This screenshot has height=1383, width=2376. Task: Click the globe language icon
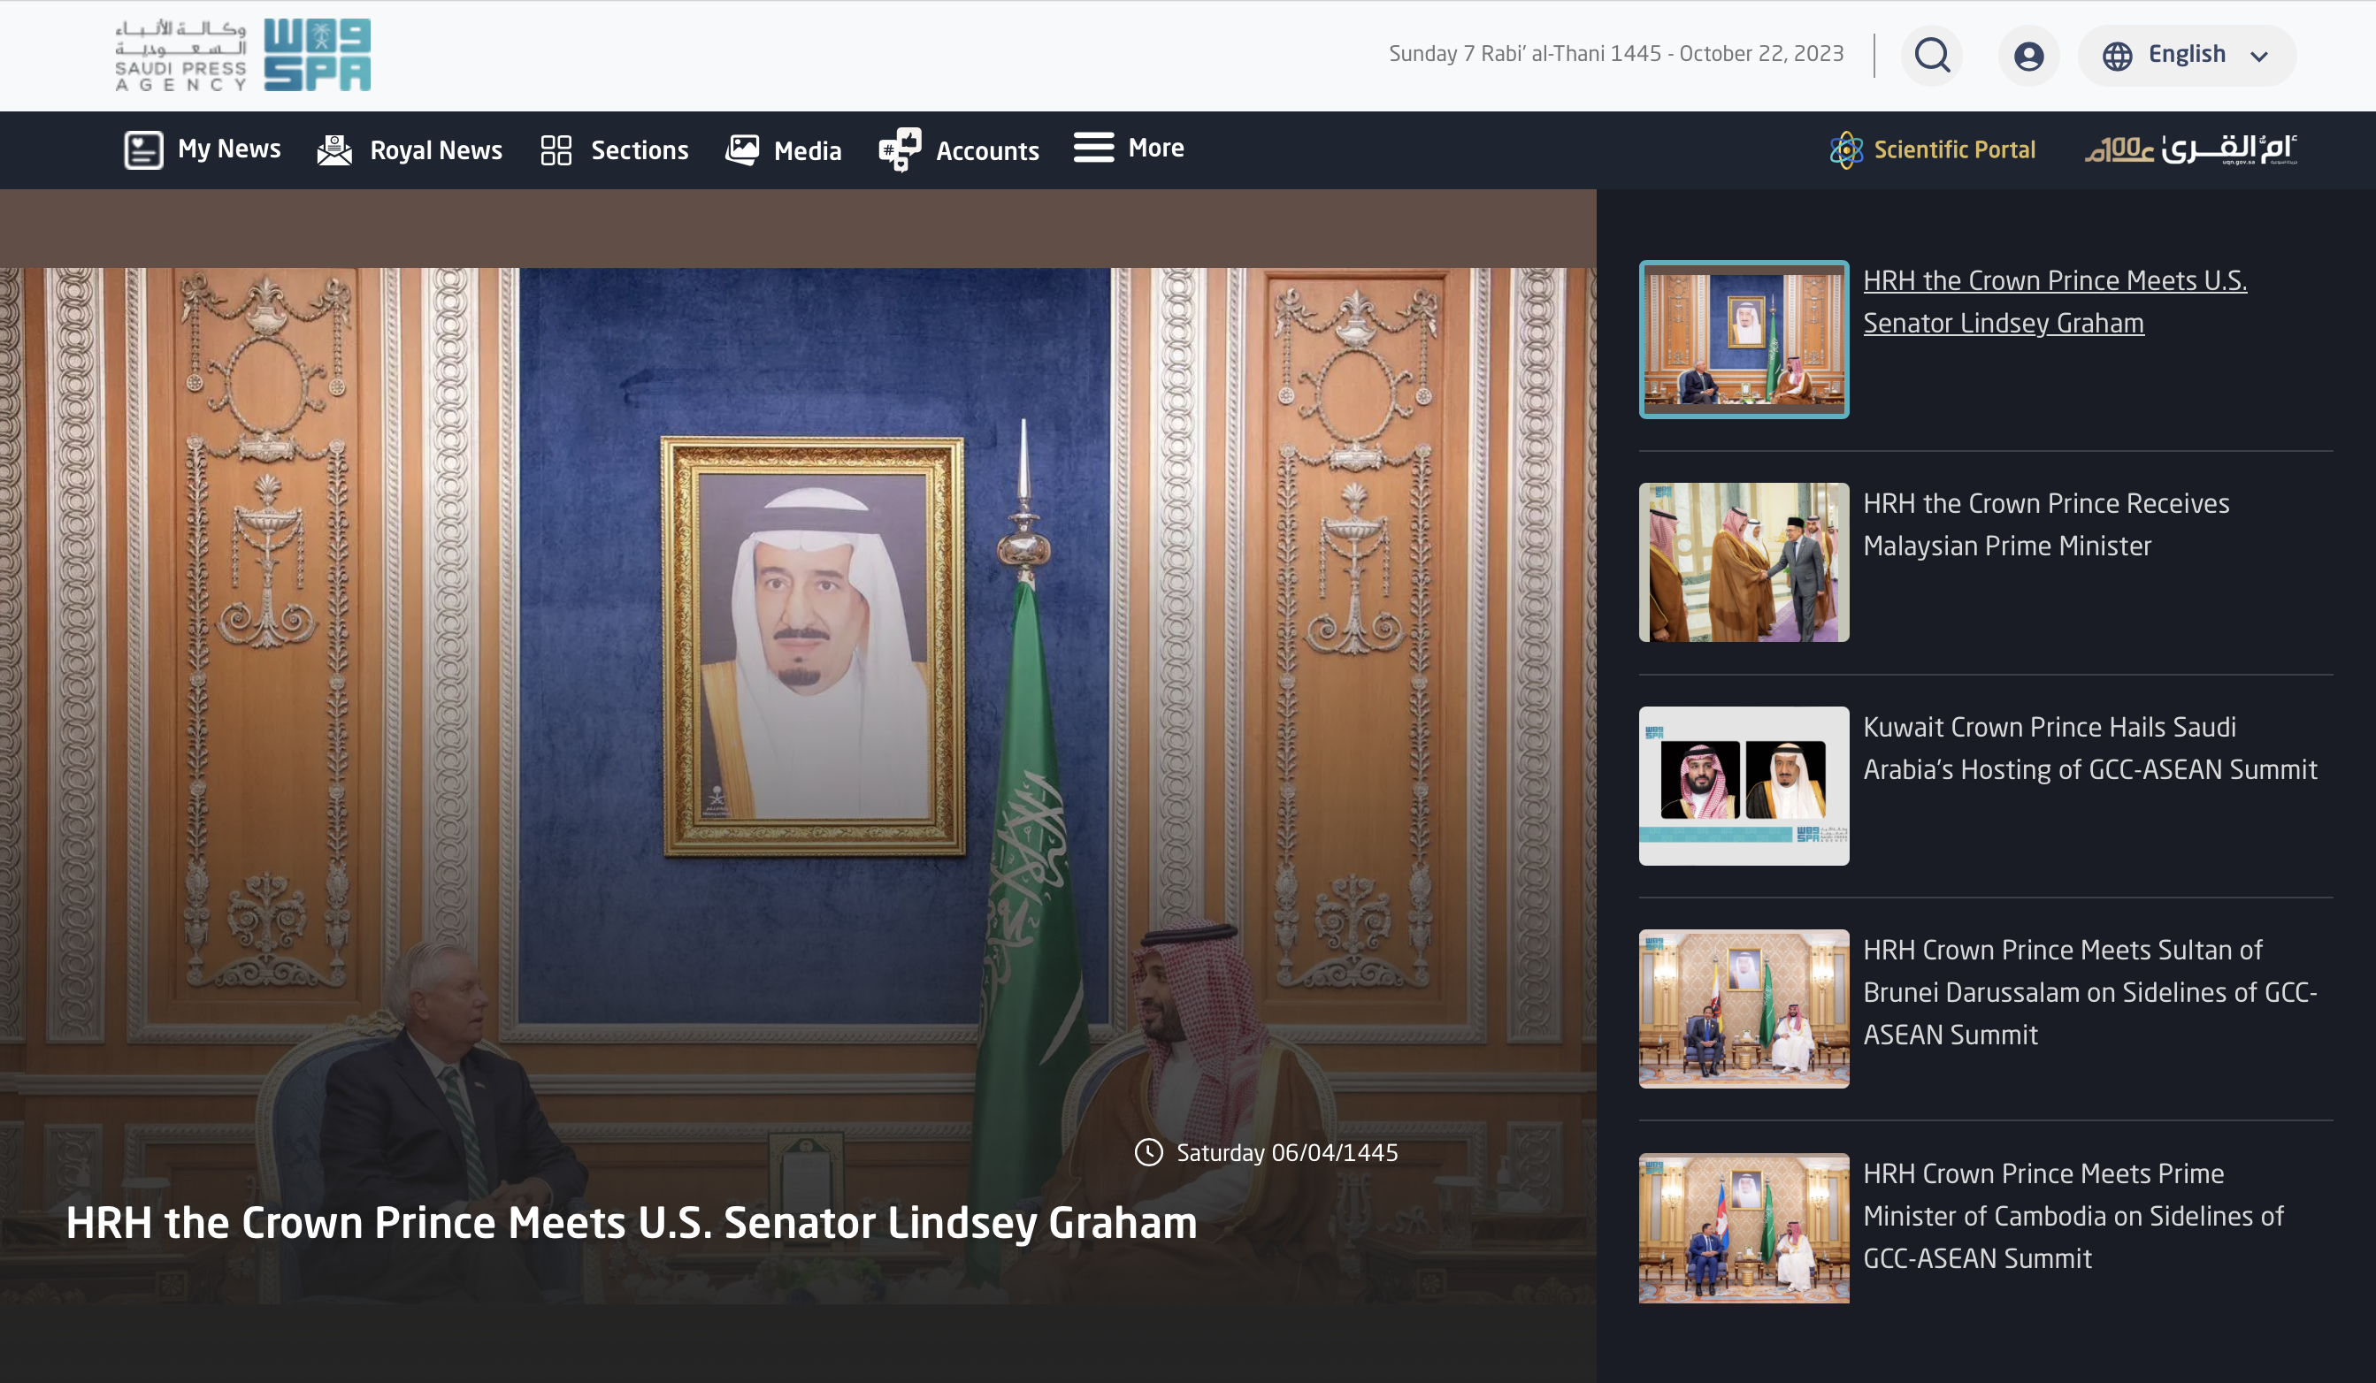2117,56
